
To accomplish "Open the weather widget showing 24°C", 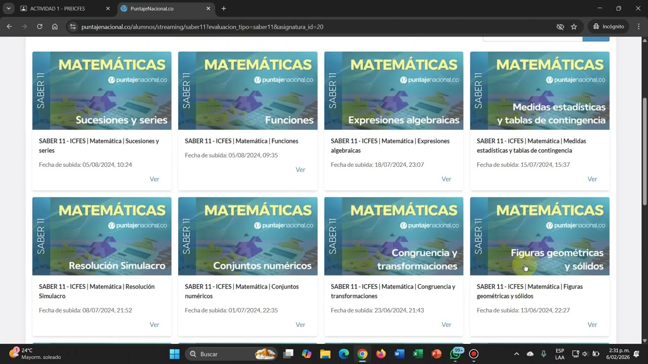I will click(x=35, y=354).
